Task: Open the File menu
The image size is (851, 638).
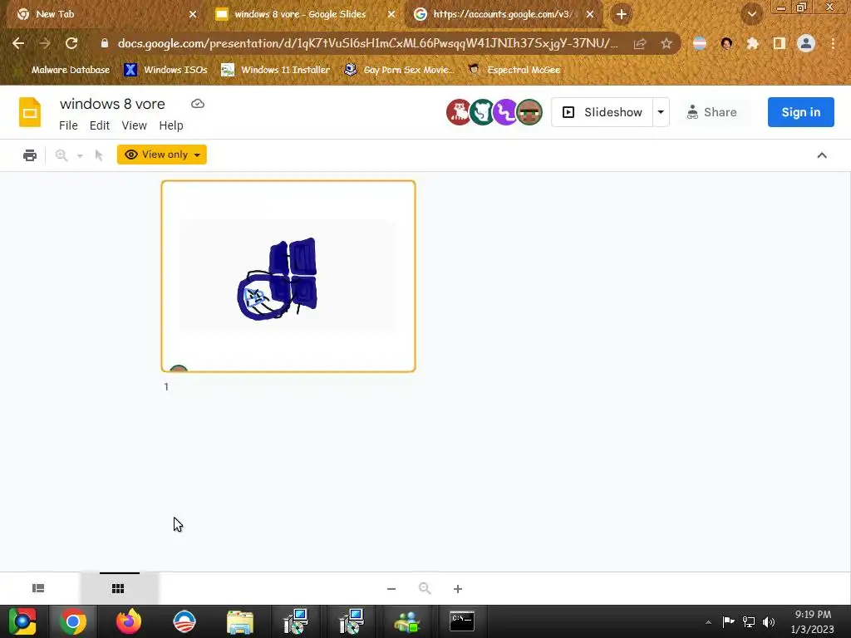Action: pyautogui.click(x=68, y=125)
